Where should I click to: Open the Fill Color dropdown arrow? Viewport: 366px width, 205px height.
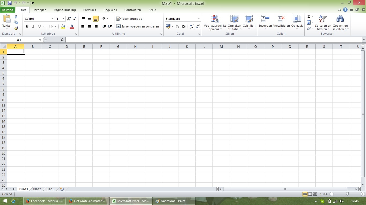click(67, 26)
